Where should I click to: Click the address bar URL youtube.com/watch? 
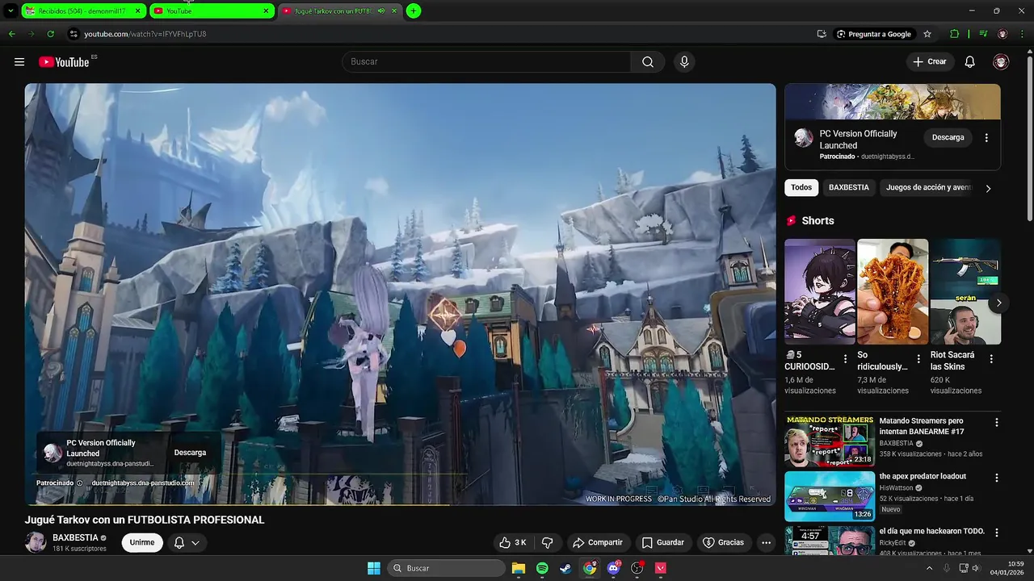pos(145,34)
